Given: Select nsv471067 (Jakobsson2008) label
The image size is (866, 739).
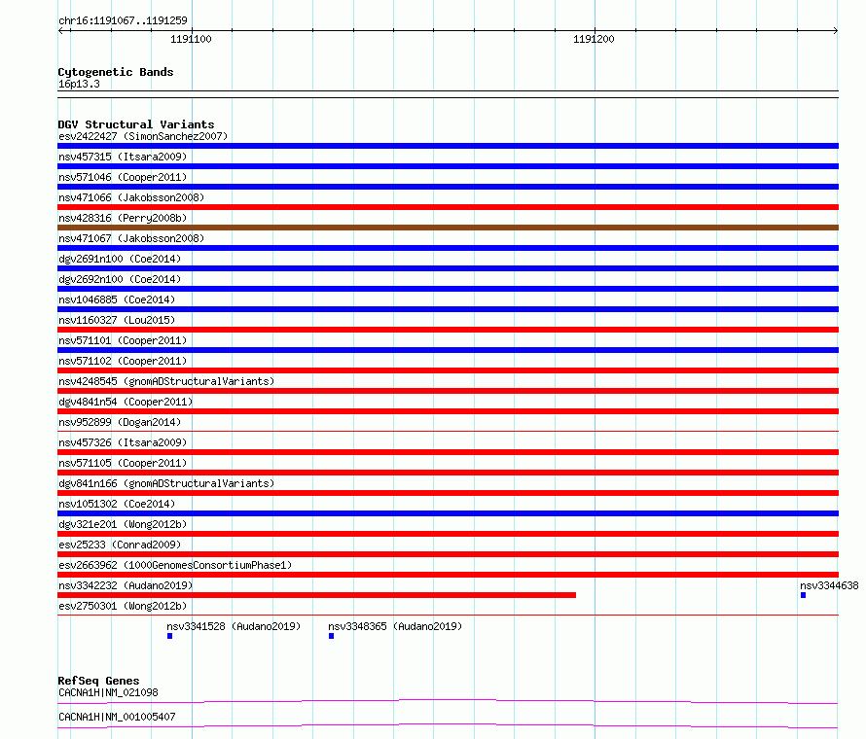Looking at the screenshot, I should (x=131, y=238).
